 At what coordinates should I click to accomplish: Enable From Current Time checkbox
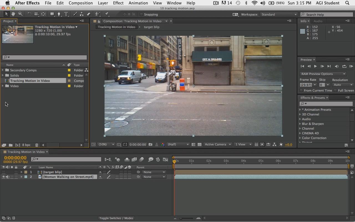[301, 90]
